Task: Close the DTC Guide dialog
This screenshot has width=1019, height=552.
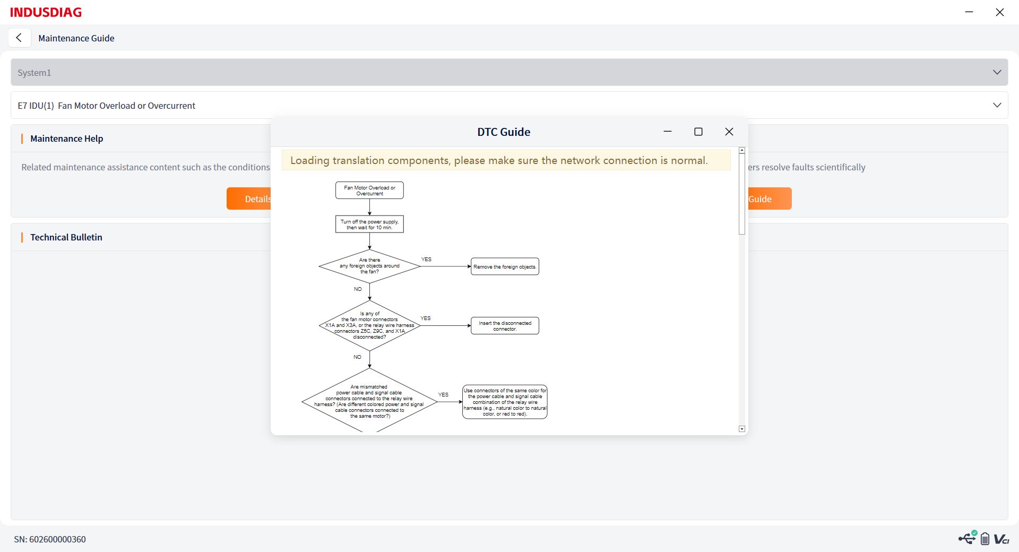Action: [x=729, y=132]
